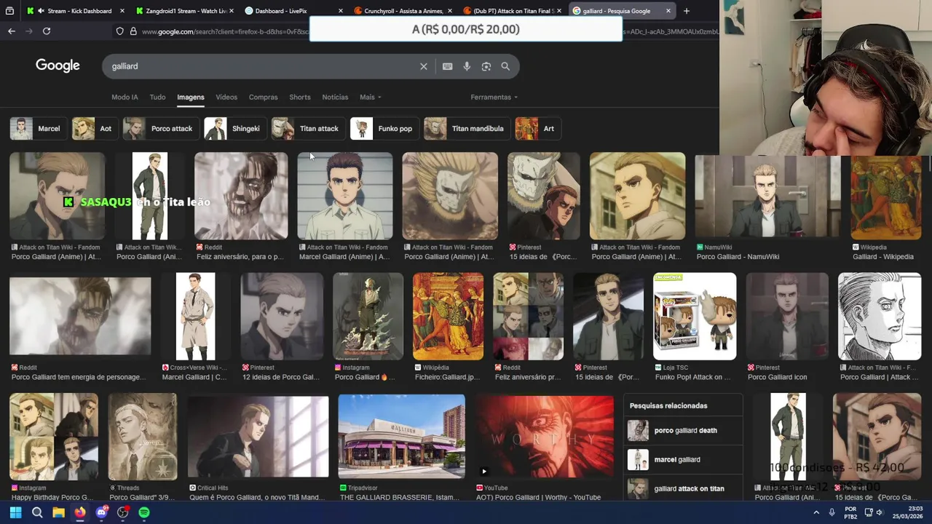This screenshot has height=524, width=932.
Task: Open Google Lens image search
Action: [x=486, y=66]
